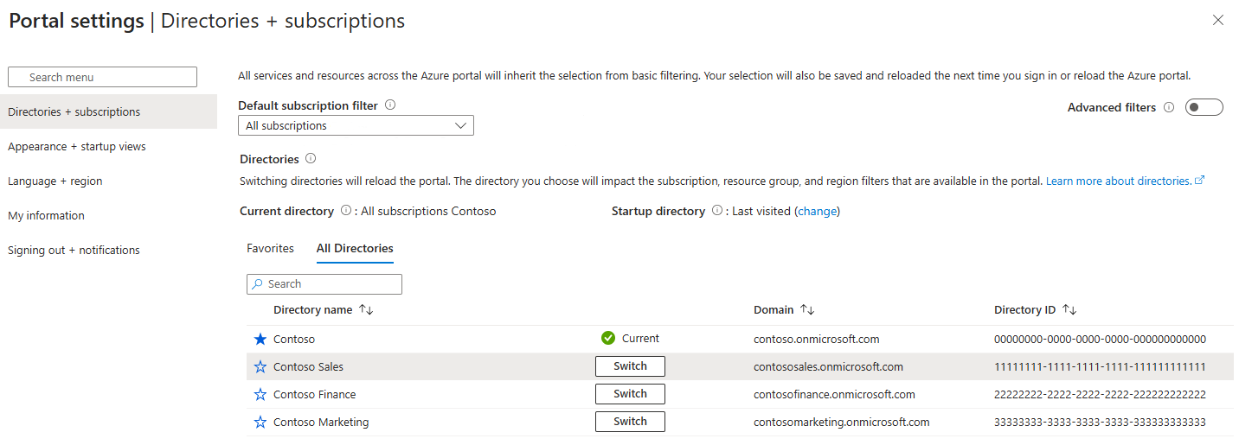
Task: Mark Contoso Marketing as favorite
Action: point(260,423)
